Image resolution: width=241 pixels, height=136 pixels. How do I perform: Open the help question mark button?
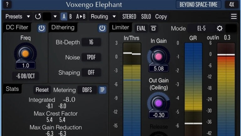point(7,5)
